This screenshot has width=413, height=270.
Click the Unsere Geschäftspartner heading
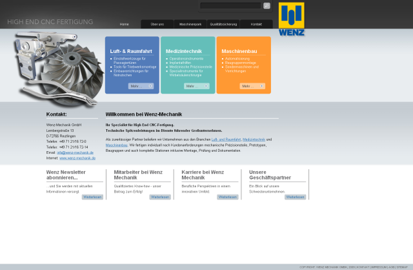[270, 175]
